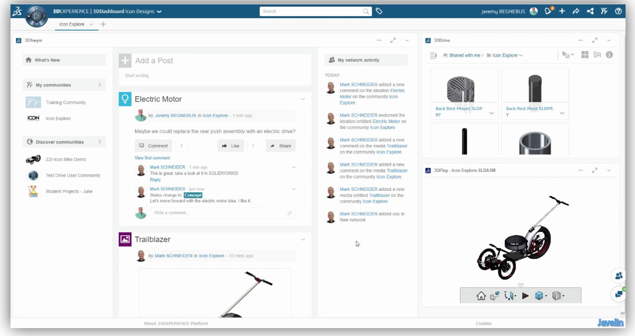Click the 3DPlay play button
This screenshot has width=635, height=336.
point(525,296)
